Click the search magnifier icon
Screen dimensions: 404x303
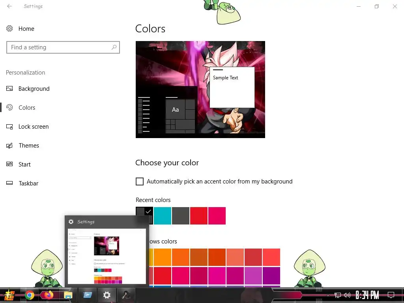pyautogui.click(x=114, y=47)
